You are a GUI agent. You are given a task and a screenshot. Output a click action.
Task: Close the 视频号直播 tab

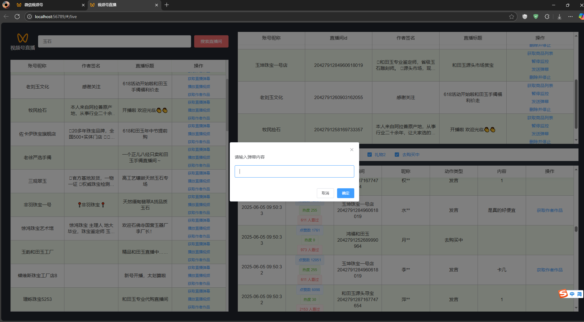pos(156,5)
